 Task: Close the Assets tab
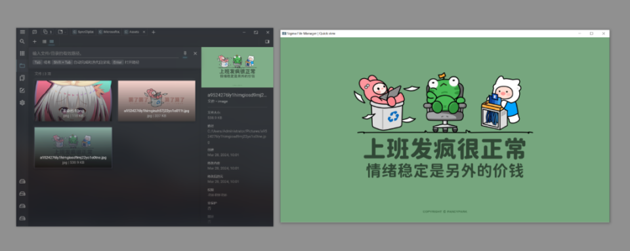coord(144,32)
